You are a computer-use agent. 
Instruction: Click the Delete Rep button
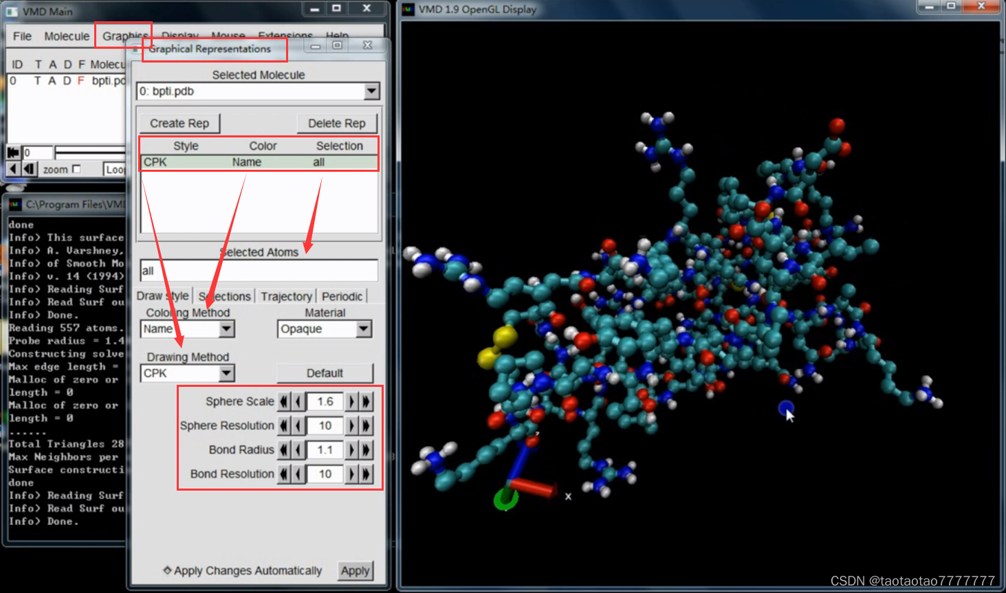337,124
